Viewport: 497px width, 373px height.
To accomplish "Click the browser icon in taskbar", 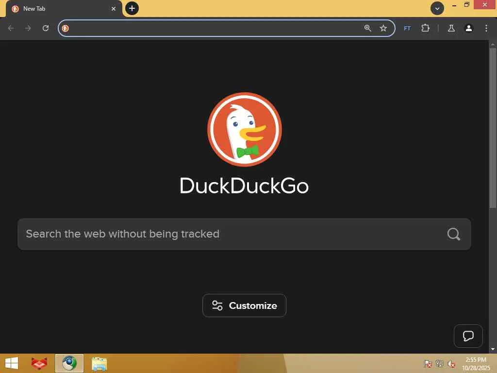I will point(69,363).
